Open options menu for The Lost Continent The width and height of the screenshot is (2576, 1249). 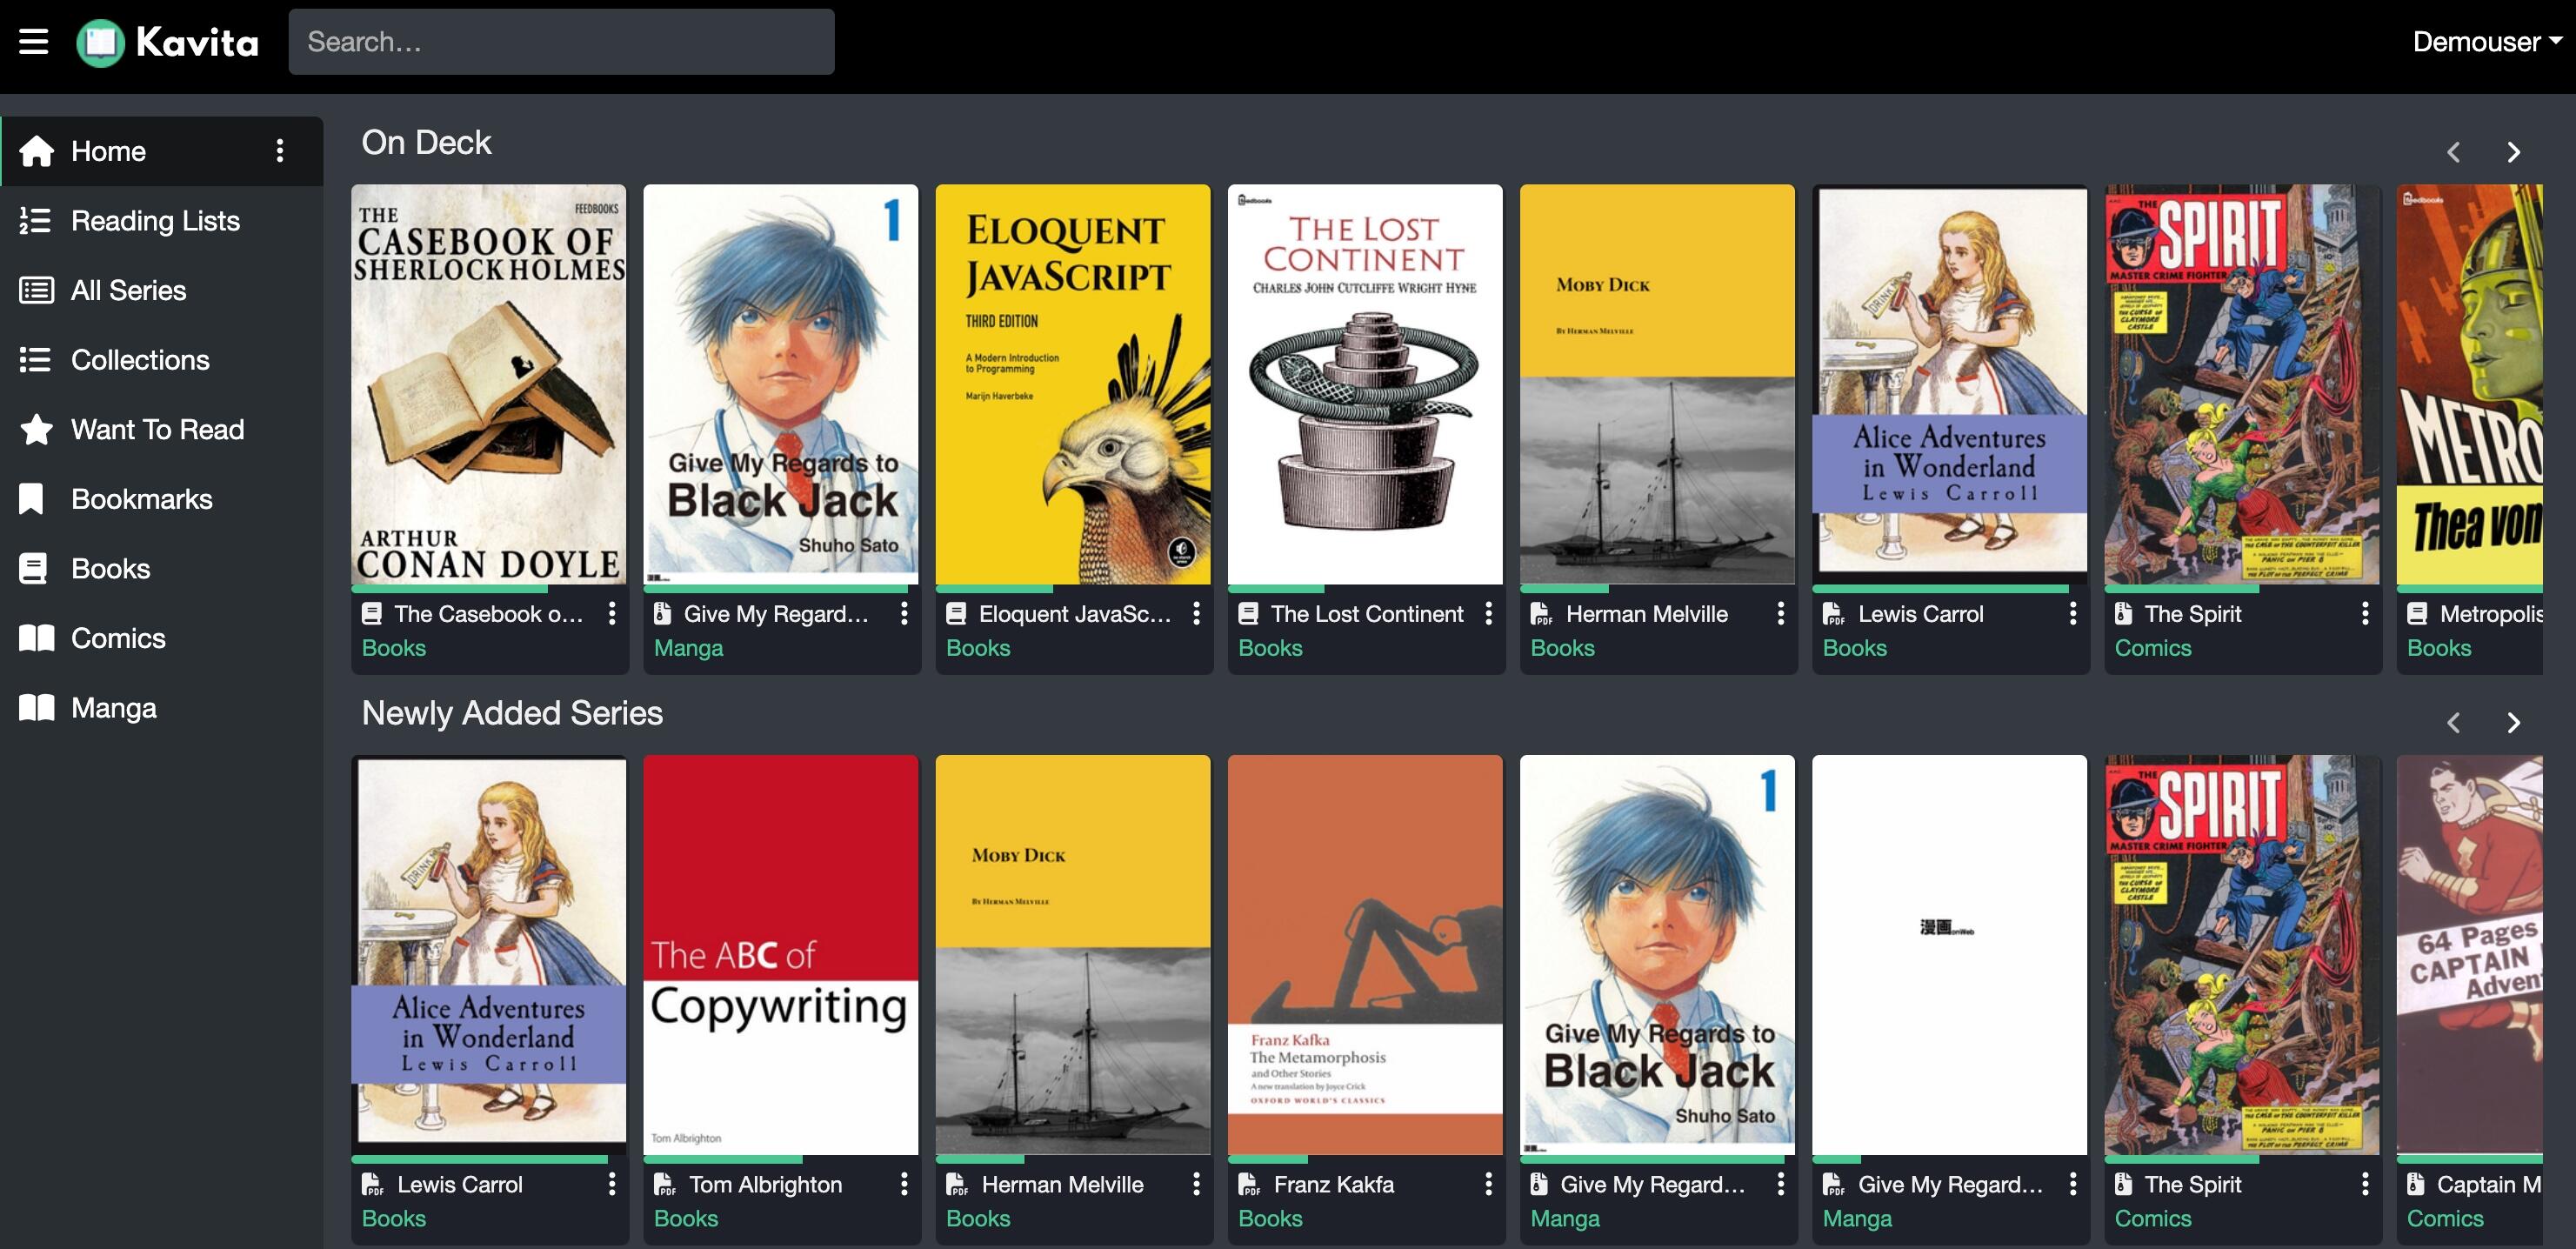click(1488, 614)
